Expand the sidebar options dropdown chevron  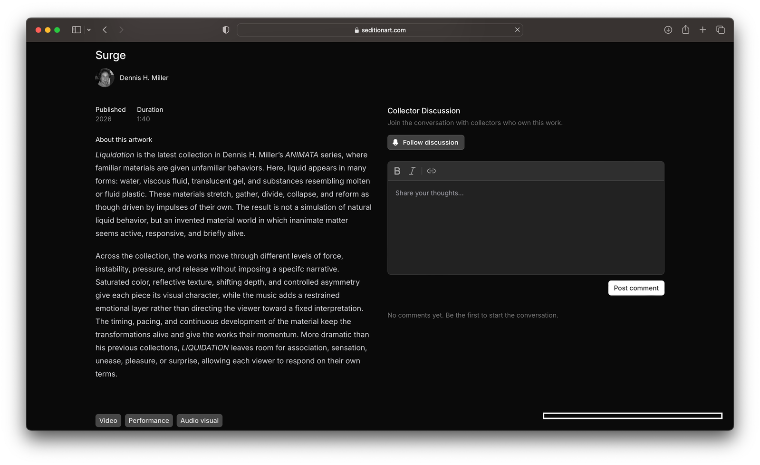tap(89, 30)
